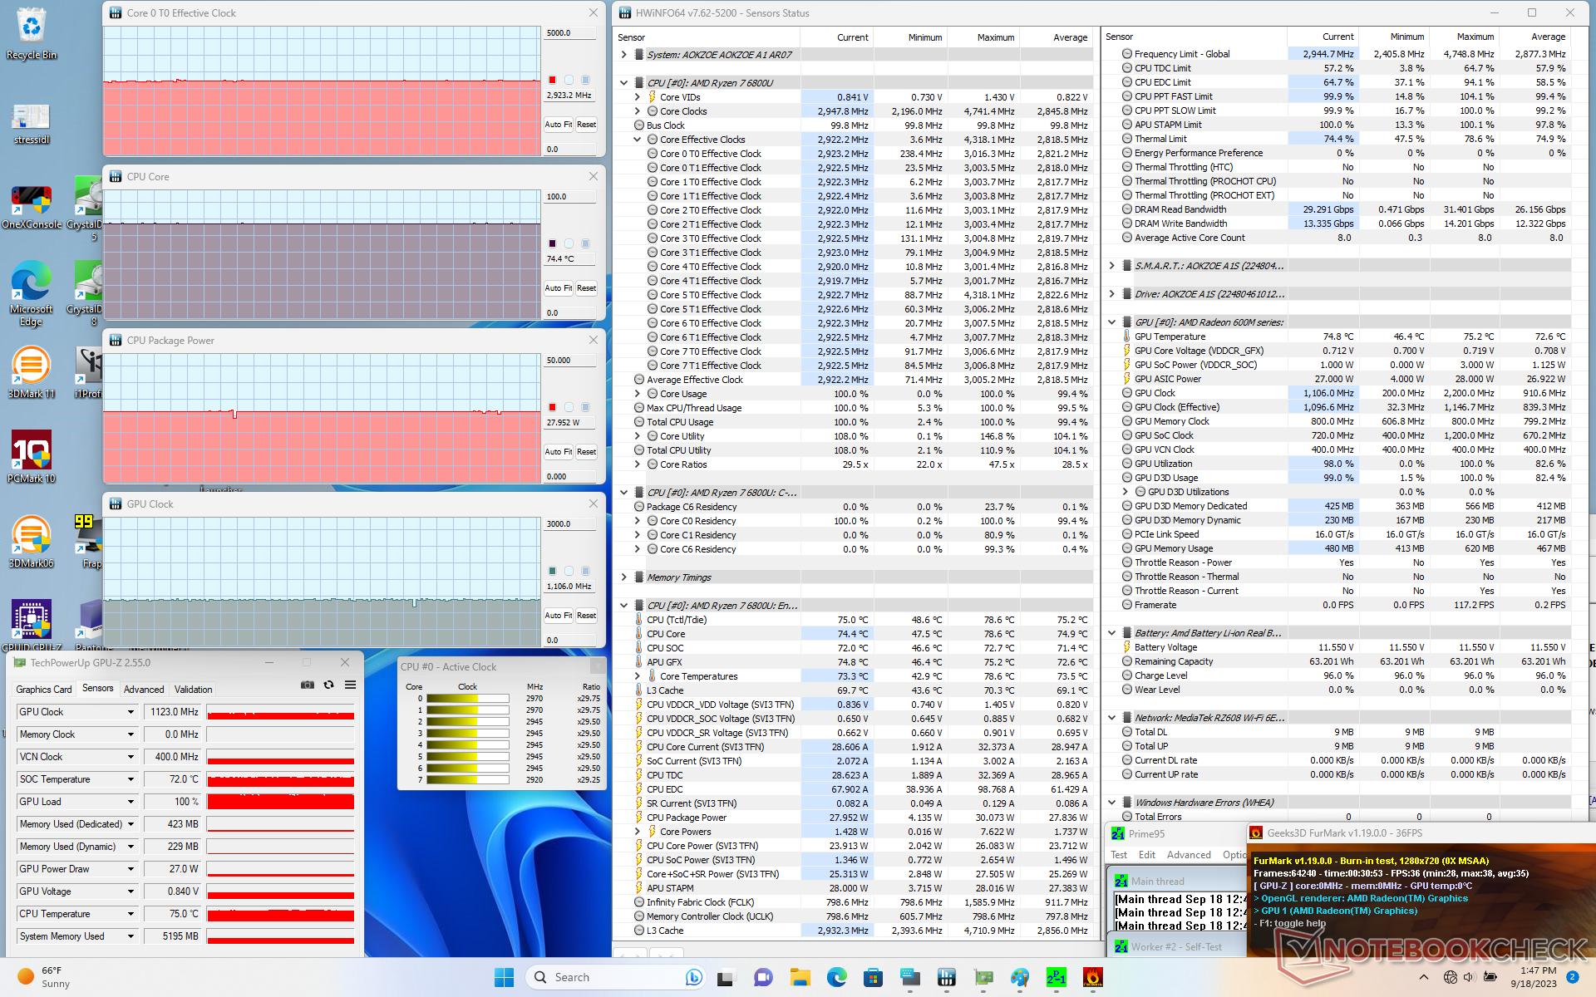Open the FurMark icon in the taskbar
The image size is (1596, 997).
click(1092, 977)
